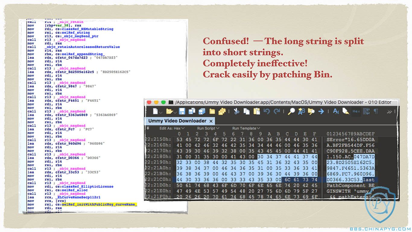This screenshot has height=232, width=412.
Task: Click the Save All icon
Action: (x=202, y=111)
